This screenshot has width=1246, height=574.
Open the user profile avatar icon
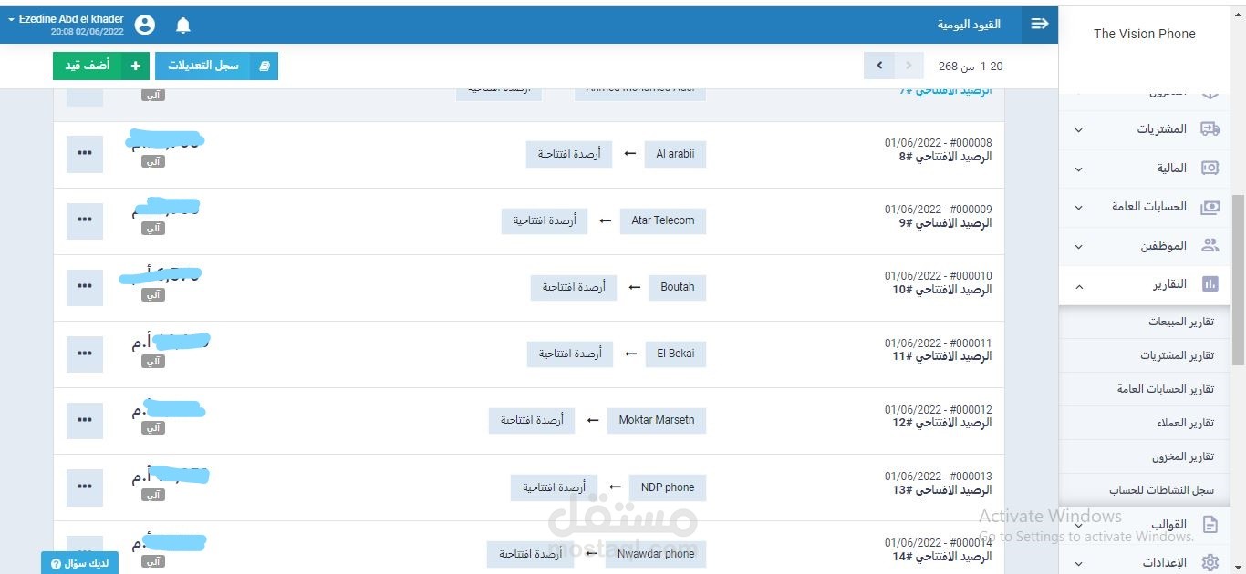(145, 25)
